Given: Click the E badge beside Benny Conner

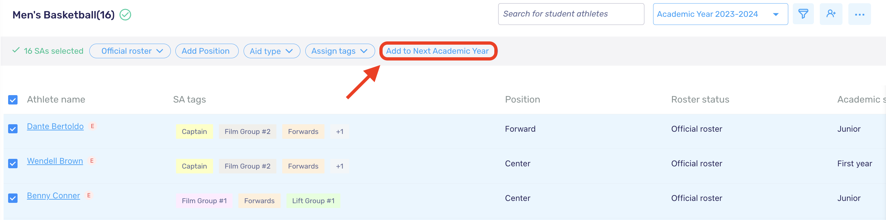Looking at the screenshot, I should click(x=89, y=195).
